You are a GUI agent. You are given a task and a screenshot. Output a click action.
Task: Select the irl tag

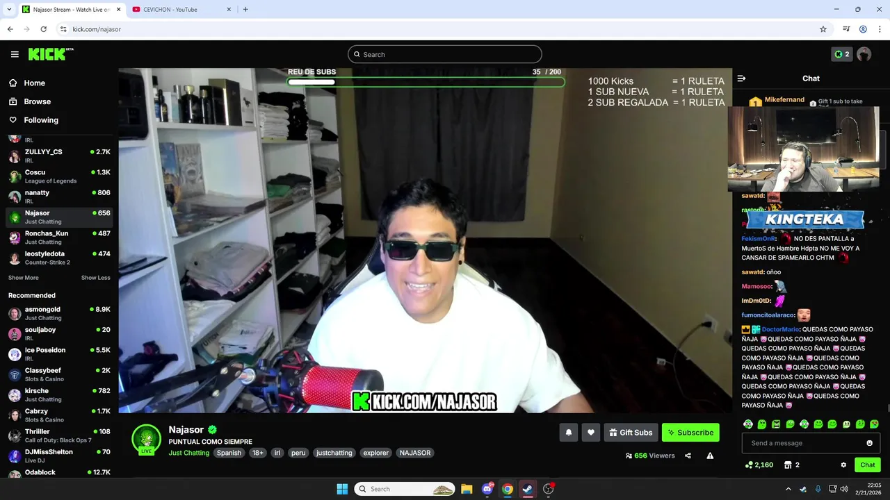tap(277, 453)
